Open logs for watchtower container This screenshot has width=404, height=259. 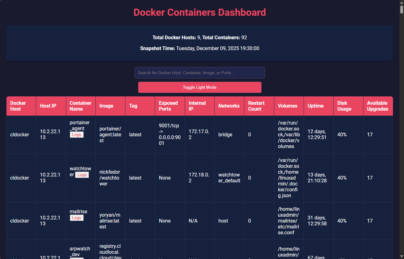click(82, 175)
